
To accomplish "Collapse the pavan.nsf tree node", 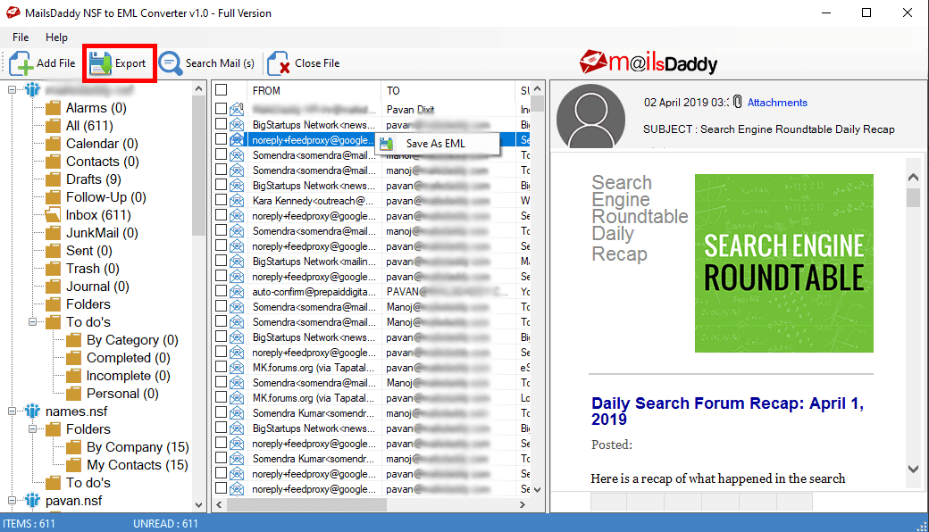I will (12, 501).
